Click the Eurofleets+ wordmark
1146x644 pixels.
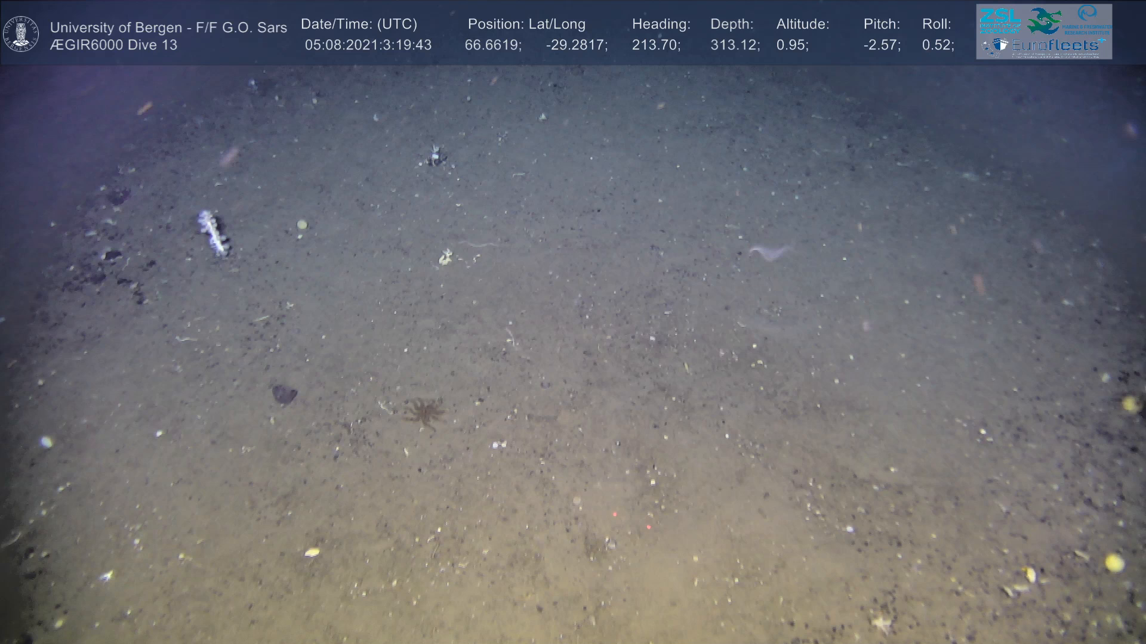pyautogui.click(x=1058, y=45)
